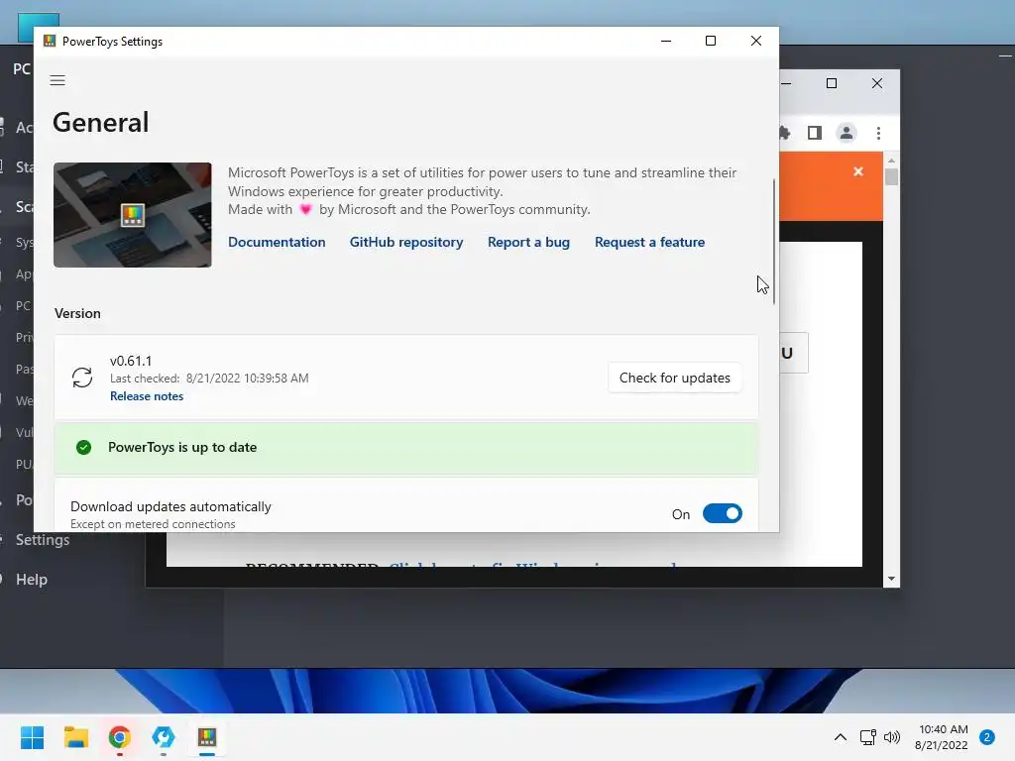The width and height of the screenshot is (1015, 761).
Task: Open the PowerToys hamburger navigation menu
Action: coord(57,80)
